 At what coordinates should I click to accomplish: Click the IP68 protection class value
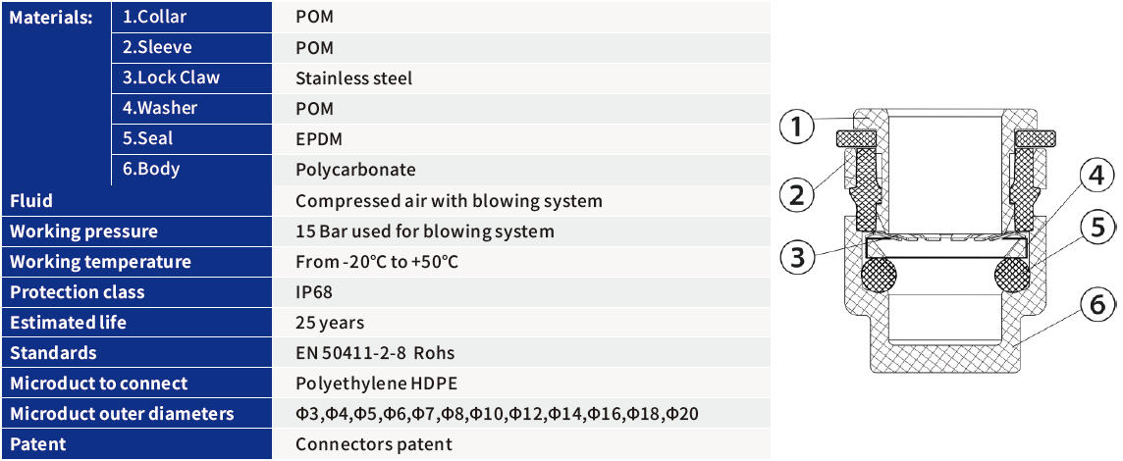pyautogui.click(x=315, y=292)
